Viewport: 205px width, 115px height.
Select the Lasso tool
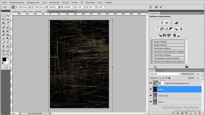4,19
